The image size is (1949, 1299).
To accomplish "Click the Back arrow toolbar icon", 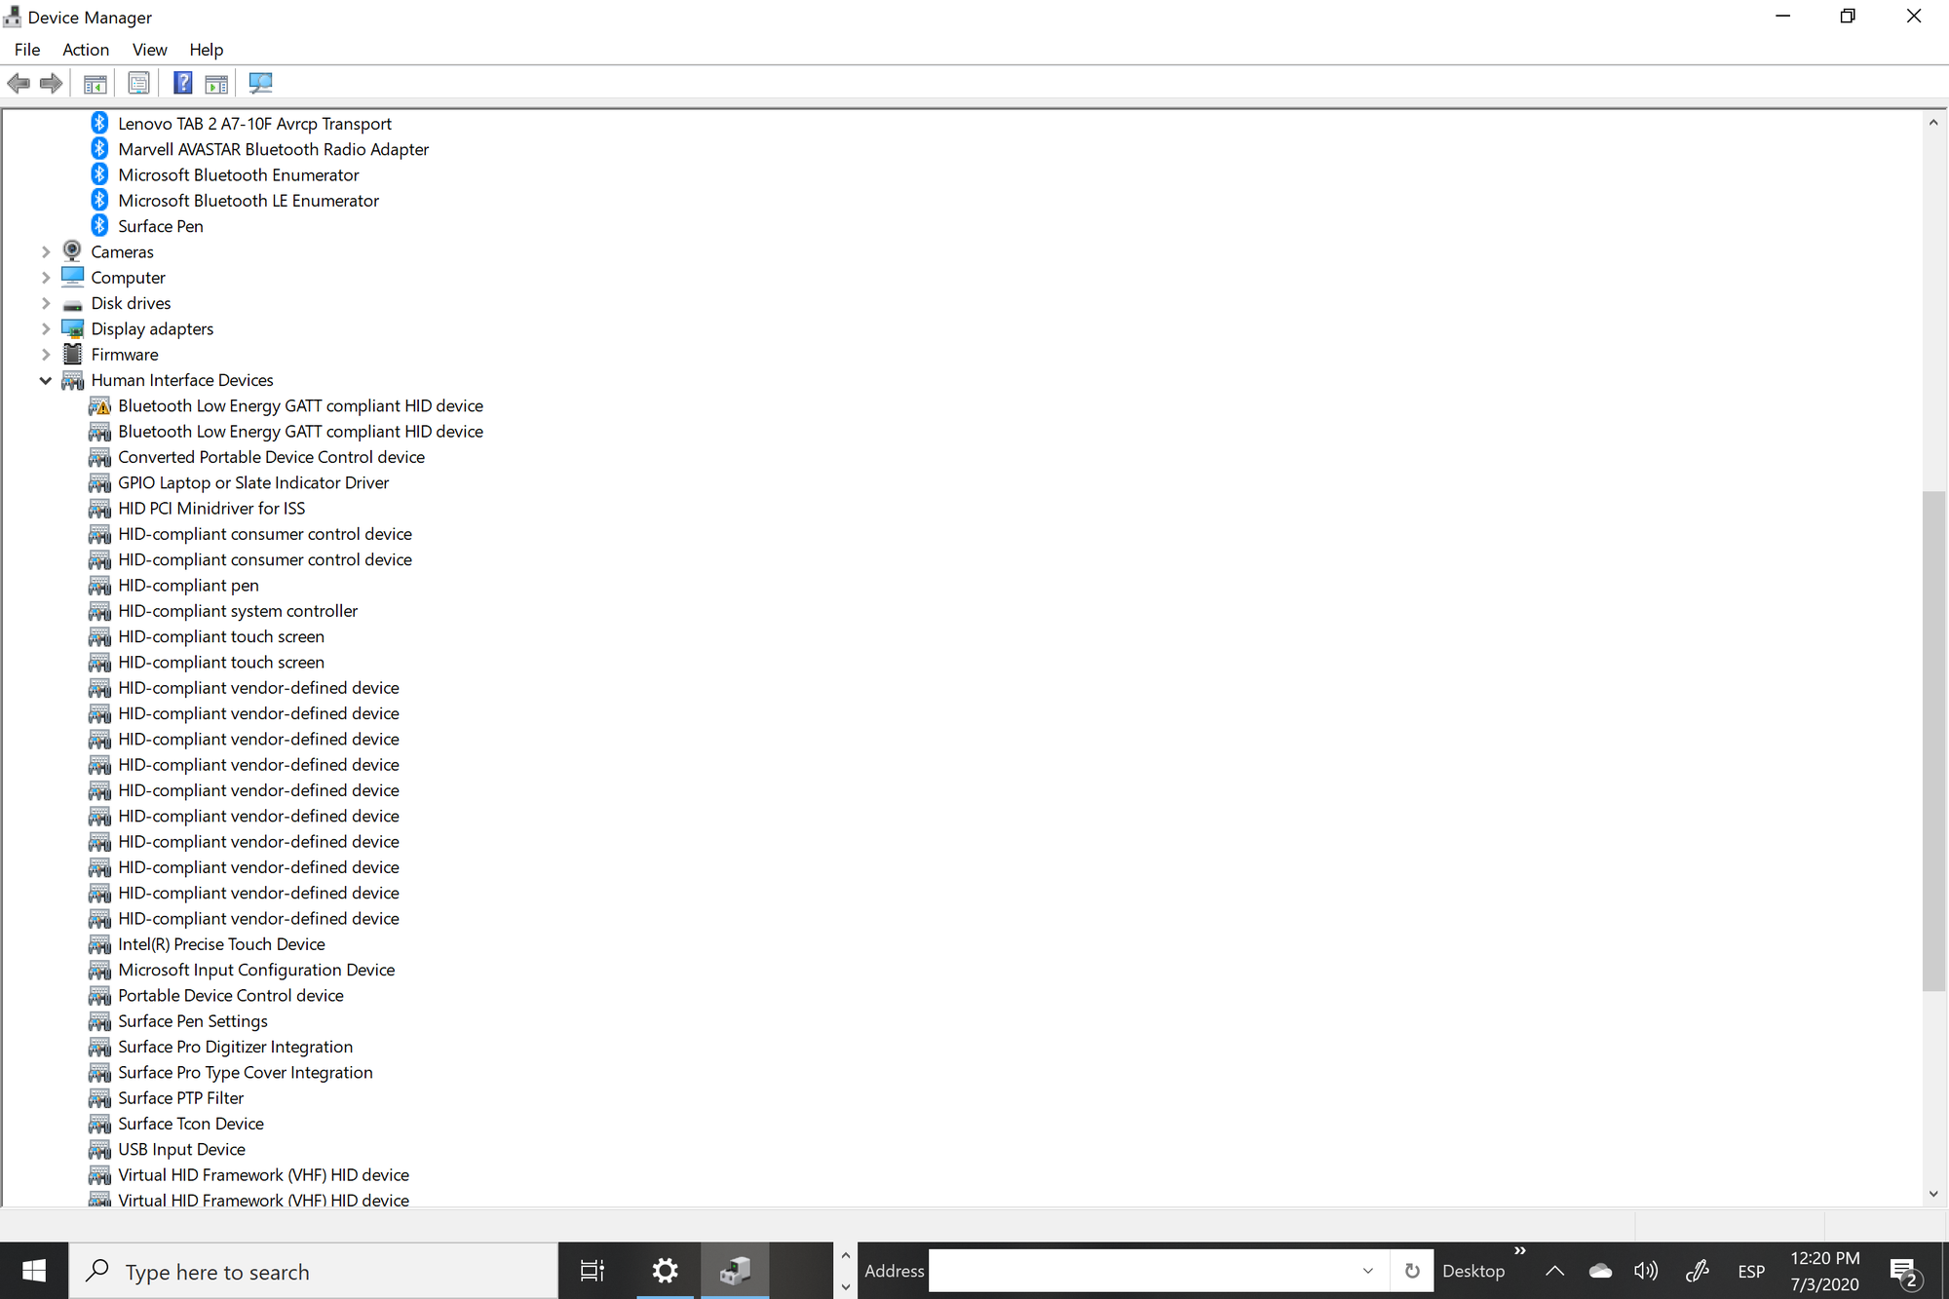I will pyautogui.click(x=19, y=84).
